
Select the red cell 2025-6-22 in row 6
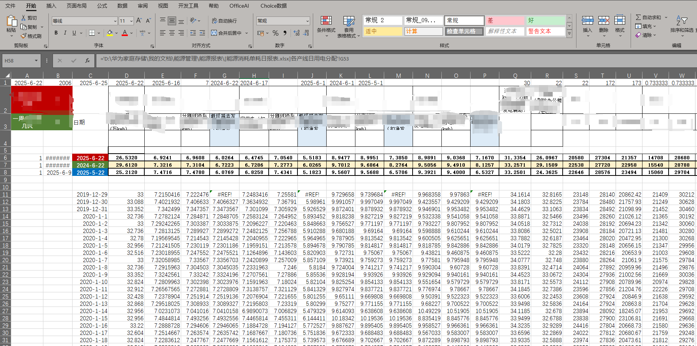(x=90, y=158)
